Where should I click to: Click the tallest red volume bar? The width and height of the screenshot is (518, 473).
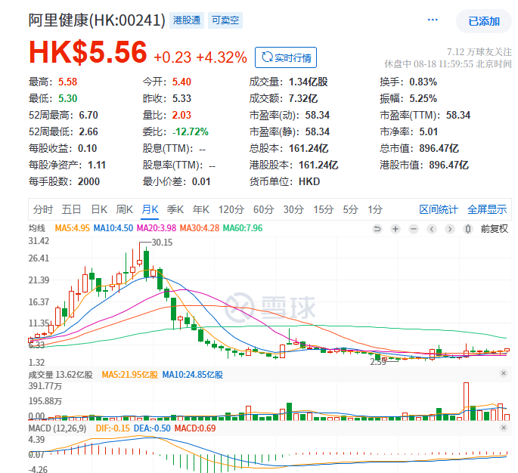[x=466, y=401]
